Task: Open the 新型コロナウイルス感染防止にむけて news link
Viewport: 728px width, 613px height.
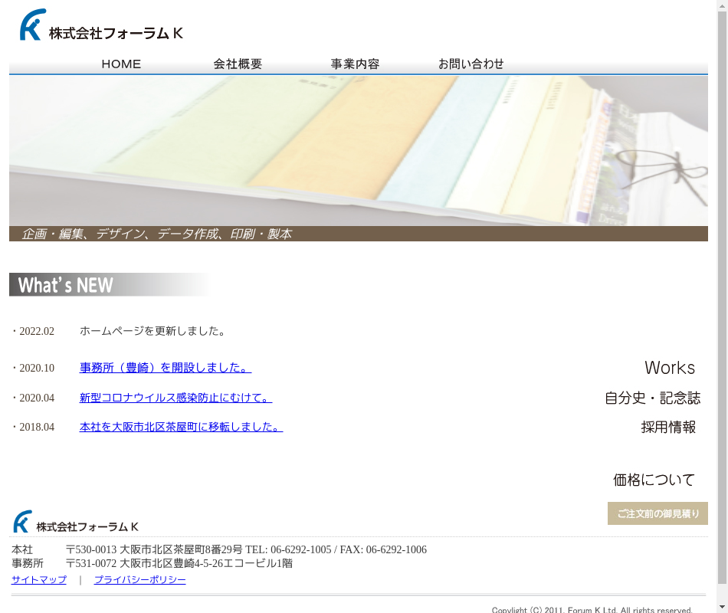Action: pyautogui.click(x=175, y=398)
